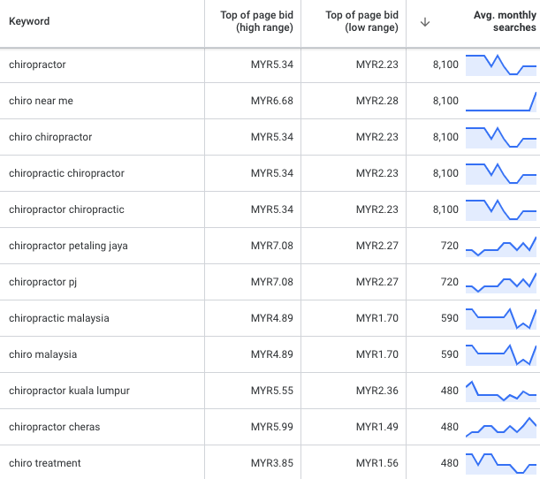Click trend sparkline for chiropractor kuala lumpur
The width and height of the screenshot is (540, 479).
pos(501,391)
